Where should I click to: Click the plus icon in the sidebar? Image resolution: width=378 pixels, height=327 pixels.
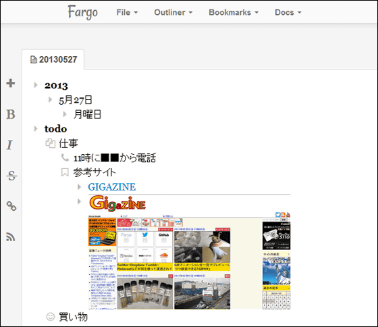pyautogui.click(x=11, y=83)
